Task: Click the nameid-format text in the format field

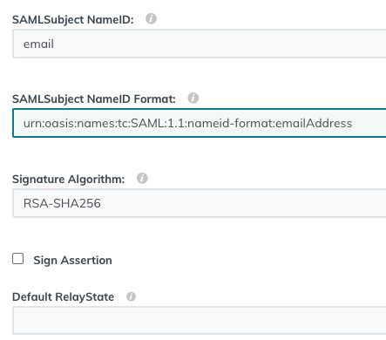Action: click(x=229, y=123)
